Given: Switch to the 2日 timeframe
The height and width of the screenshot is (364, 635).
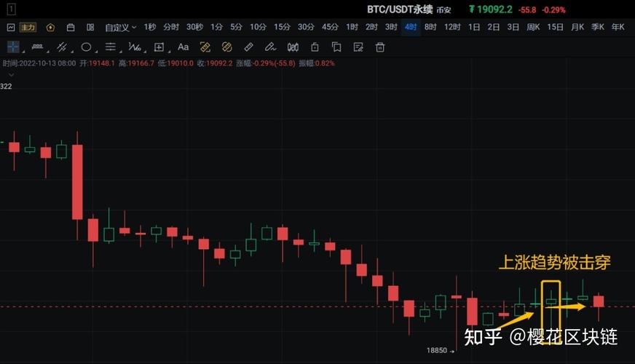Looking at the screenshot, I should 493,27.
